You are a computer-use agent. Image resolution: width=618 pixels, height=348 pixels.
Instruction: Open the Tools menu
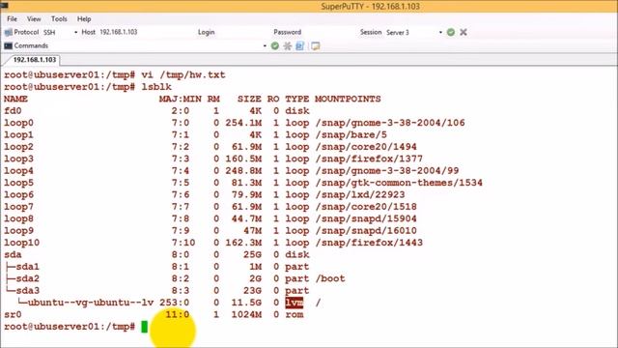(x=59, y=19)
